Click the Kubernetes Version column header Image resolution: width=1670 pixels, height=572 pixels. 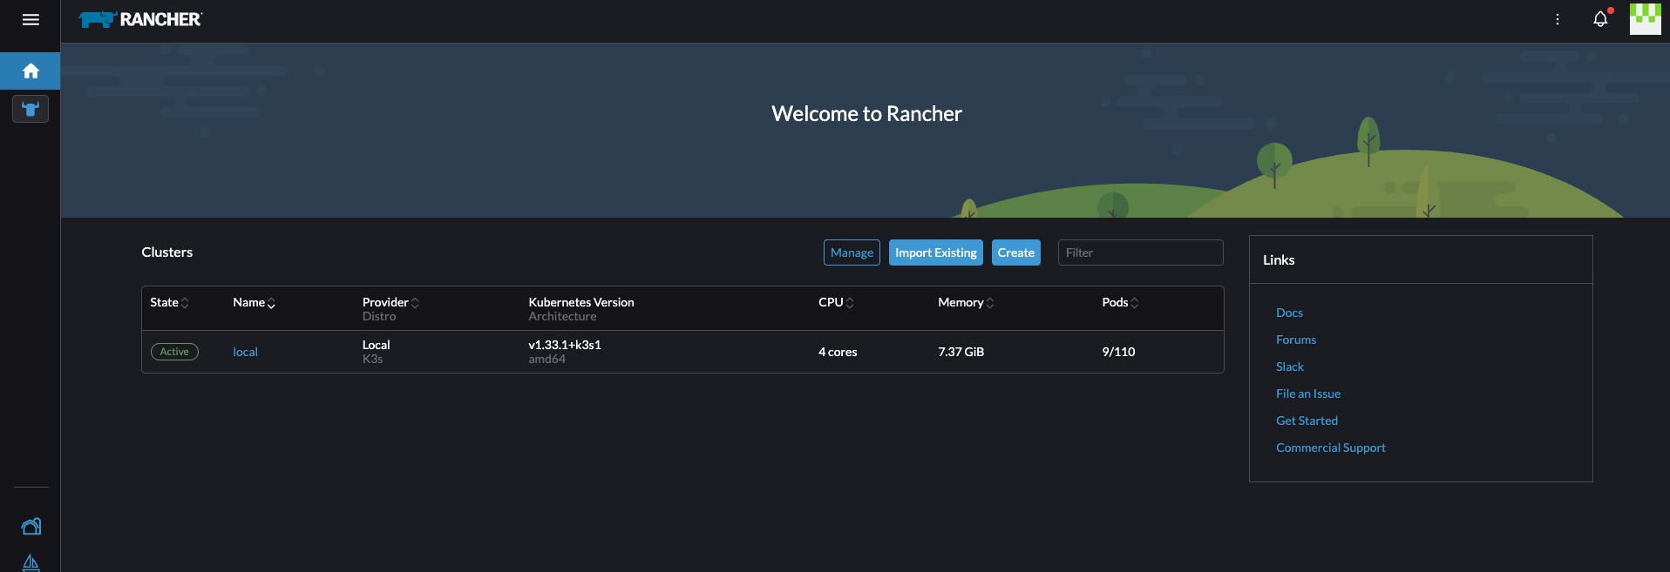coord(581,302)
